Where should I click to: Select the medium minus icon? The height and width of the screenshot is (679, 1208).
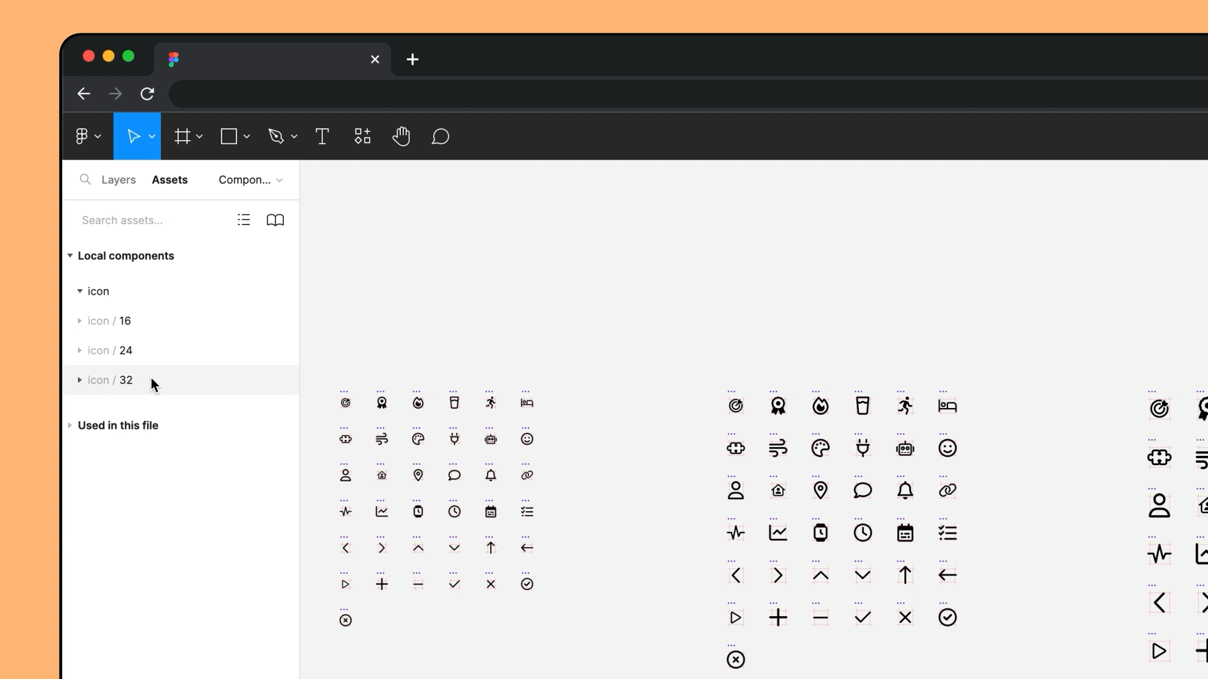coord(820,617)
